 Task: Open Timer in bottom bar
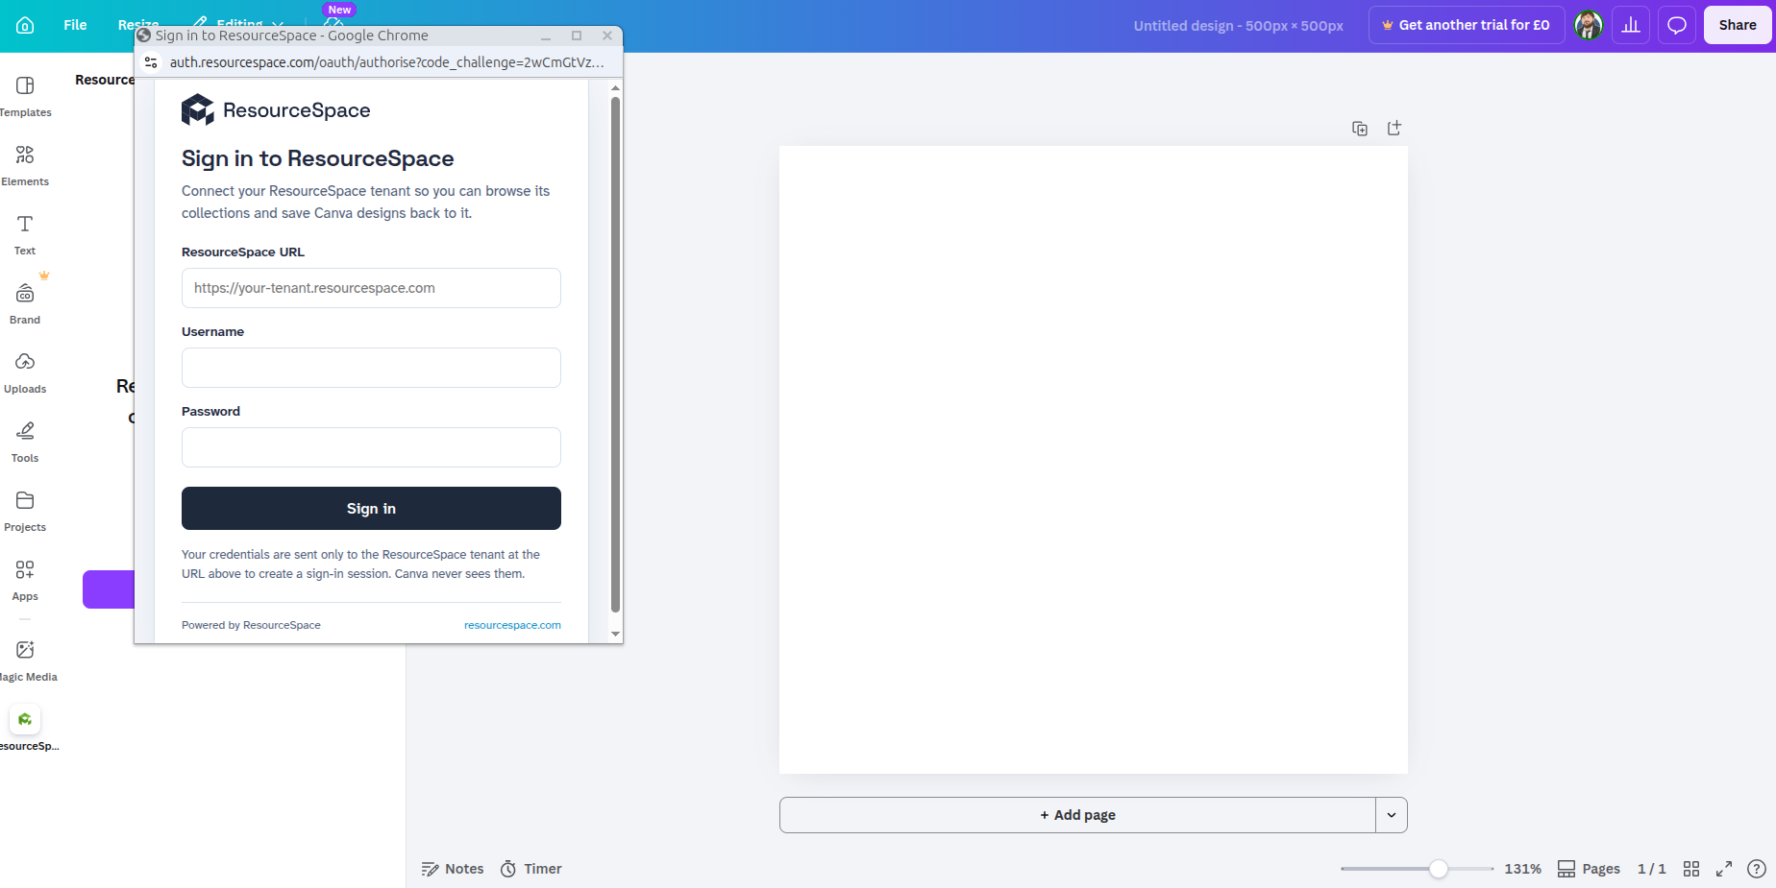530,869
